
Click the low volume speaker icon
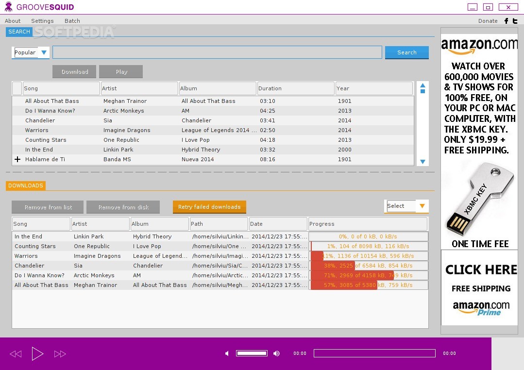coord(227,353)
